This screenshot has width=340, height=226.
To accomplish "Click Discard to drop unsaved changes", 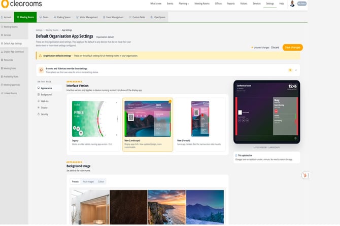I will (x=275, y=48).
